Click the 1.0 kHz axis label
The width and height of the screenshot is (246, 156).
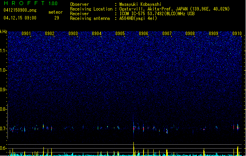click(4, 70)
